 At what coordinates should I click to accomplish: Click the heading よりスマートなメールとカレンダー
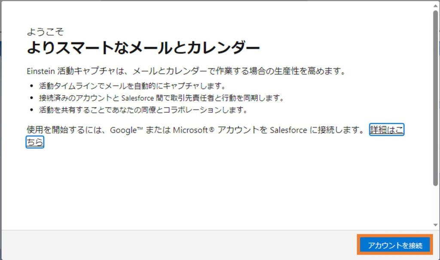pyautogui.click(x=143, y=48)
